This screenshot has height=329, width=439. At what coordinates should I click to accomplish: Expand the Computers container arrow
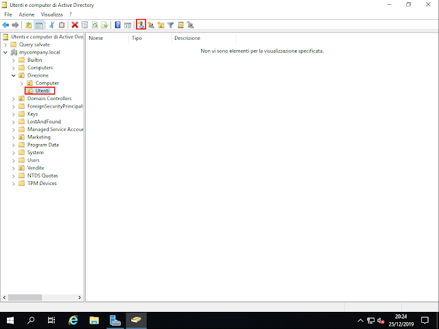click(x=14, y=68)
